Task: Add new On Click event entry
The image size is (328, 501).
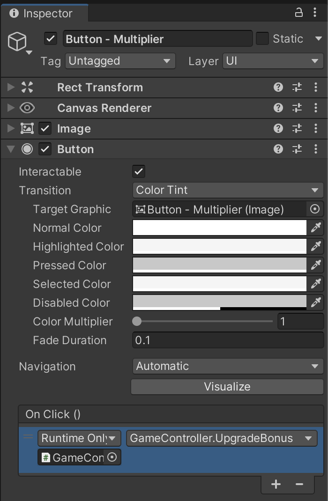Action: (276, 484)
